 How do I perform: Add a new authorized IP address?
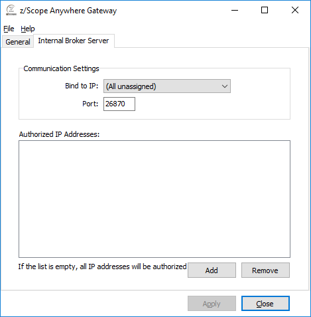212,270
